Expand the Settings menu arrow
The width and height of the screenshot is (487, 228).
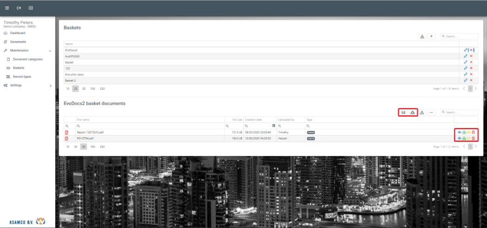click(x=50, y=85)
